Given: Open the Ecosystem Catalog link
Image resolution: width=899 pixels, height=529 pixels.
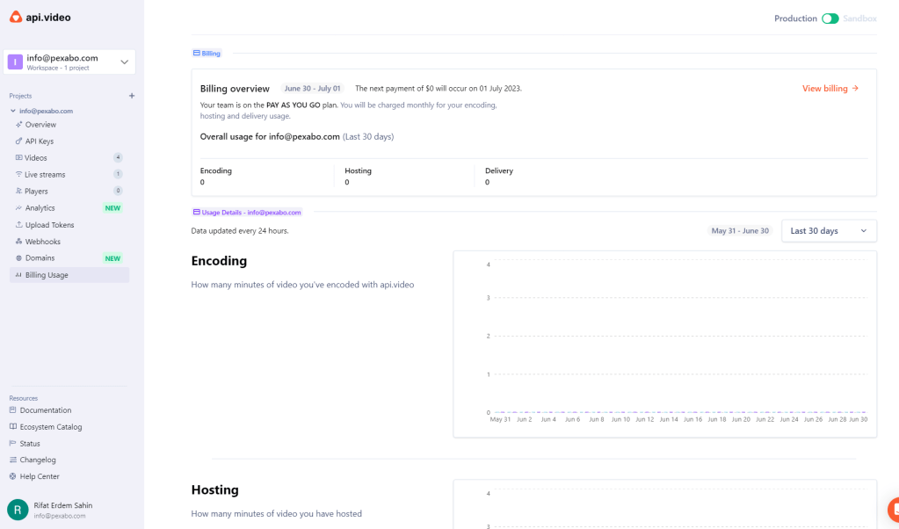Looking at the screenshot, I should tap(50, 426).
